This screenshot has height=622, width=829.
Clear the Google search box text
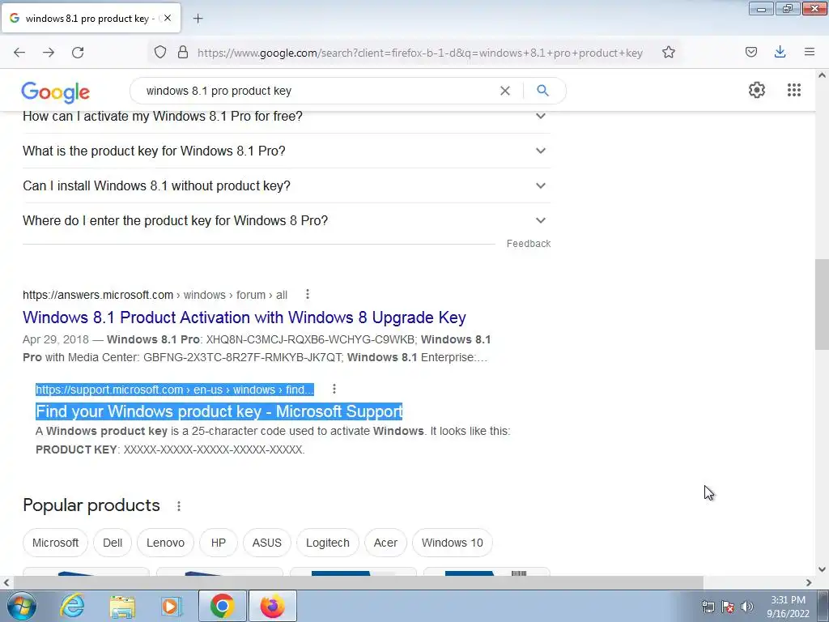click(505, 91)
